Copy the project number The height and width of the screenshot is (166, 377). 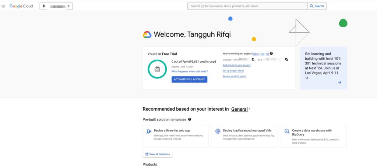253,59
